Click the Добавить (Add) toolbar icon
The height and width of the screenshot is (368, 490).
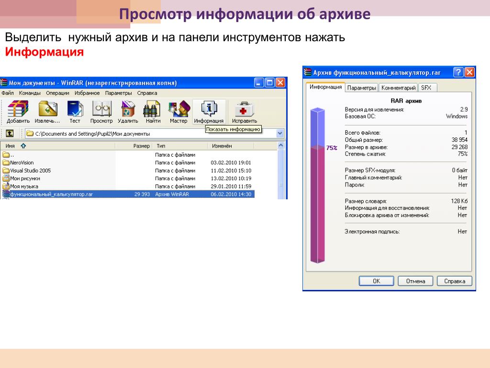18,112
